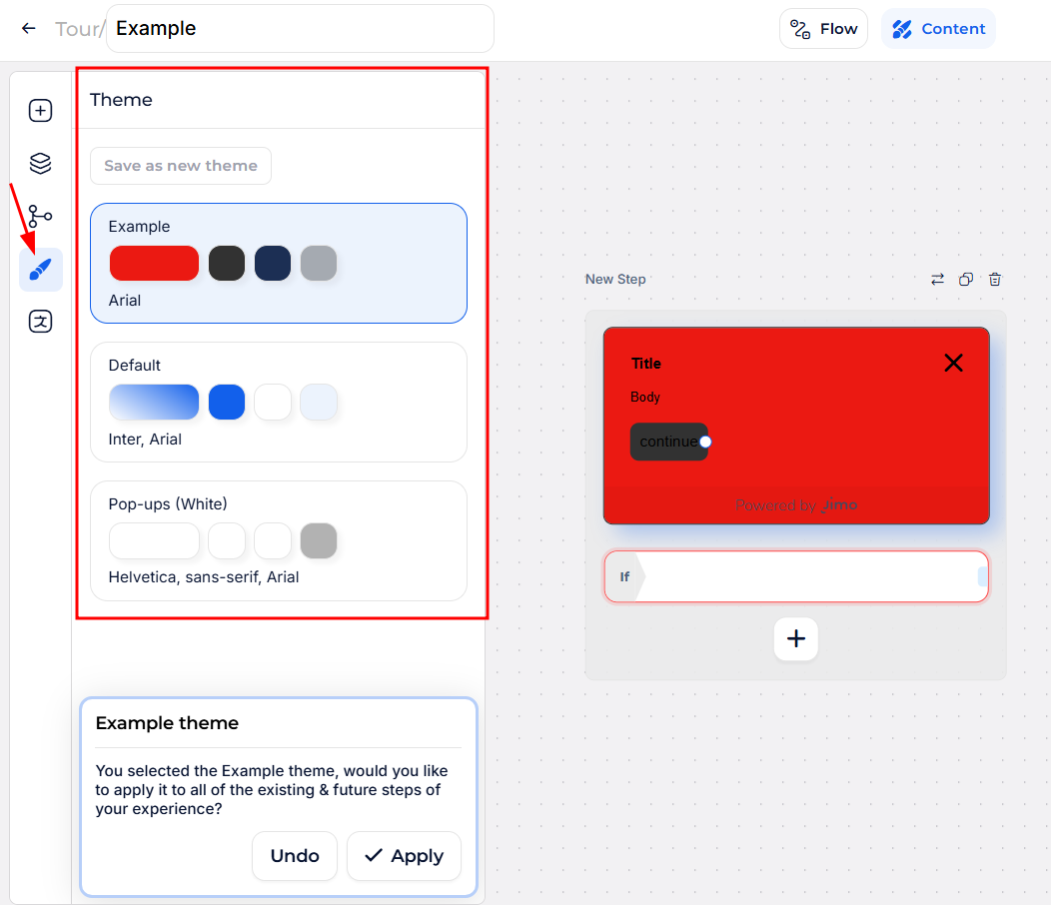Click the back arrow next to Tour
Image resolution: width=1051 pixels, height=905 pixels.
pyautogui.click(x=28, y=29)
